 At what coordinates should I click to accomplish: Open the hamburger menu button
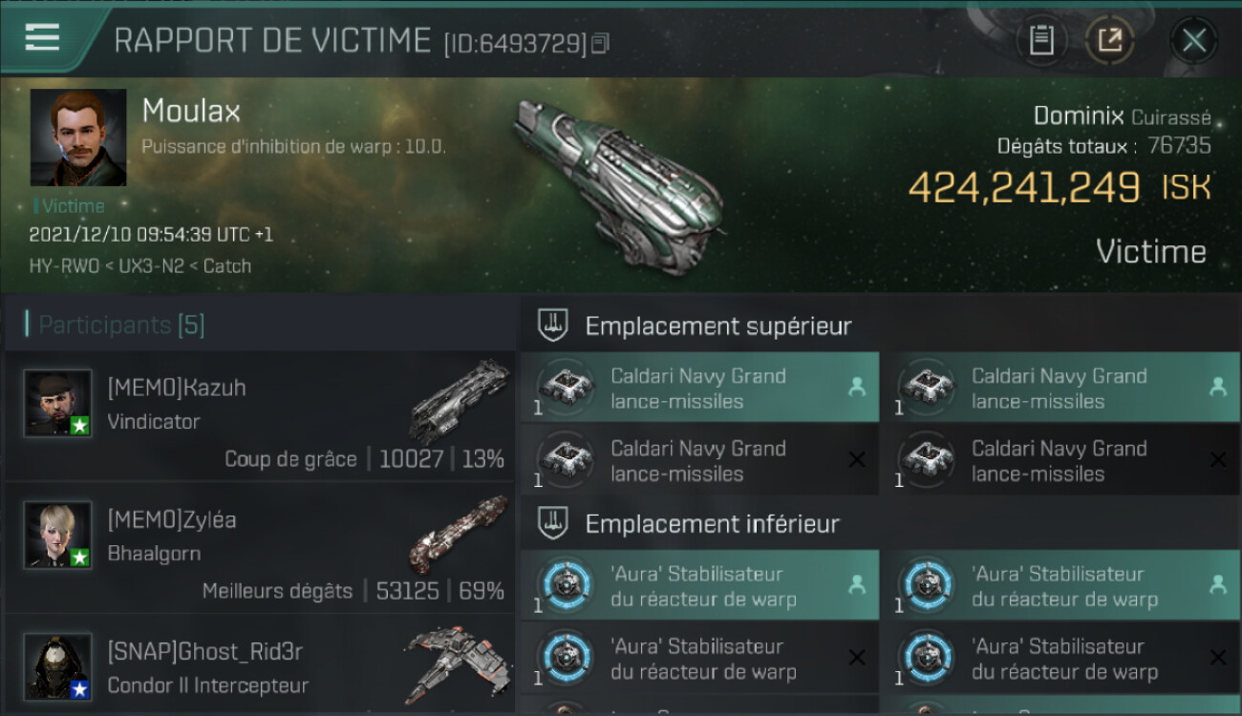click(43, 37)
